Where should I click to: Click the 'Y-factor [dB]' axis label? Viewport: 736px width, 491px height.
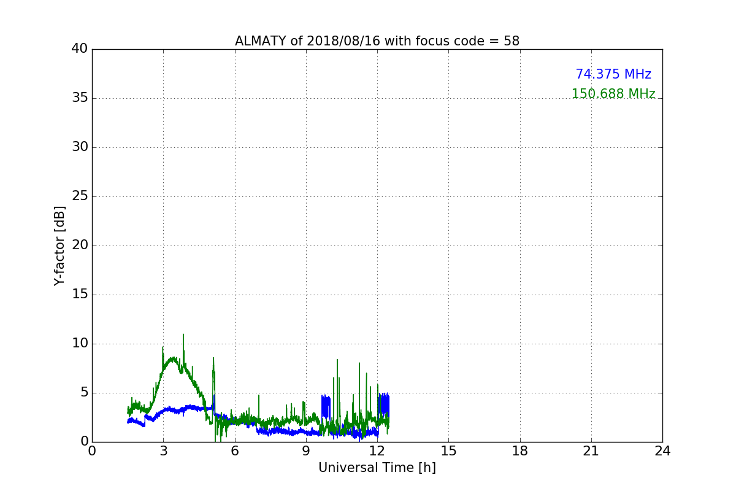click(x=59, y=245)
